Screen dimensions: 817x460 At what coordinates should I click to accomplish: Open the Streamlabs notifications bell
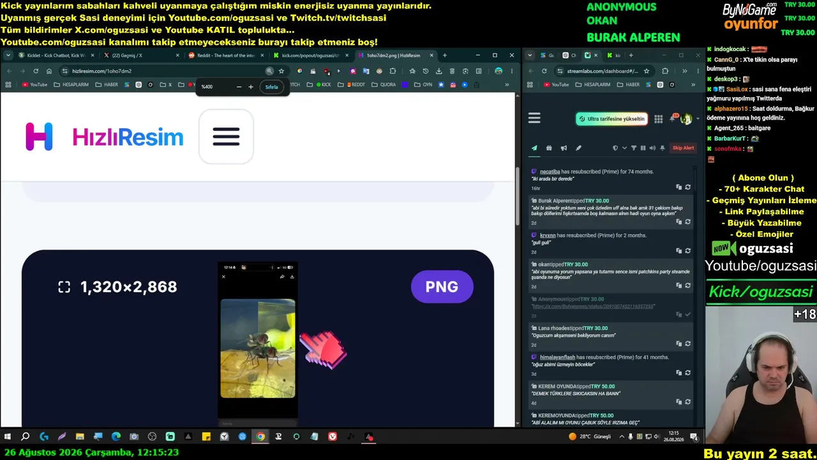673,119
